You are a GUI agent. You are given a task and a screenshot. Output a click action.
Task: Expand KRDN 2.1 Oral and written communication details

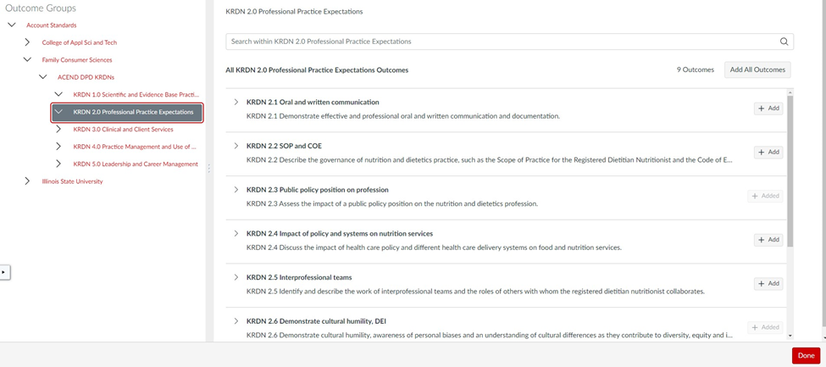coord(236,102)
